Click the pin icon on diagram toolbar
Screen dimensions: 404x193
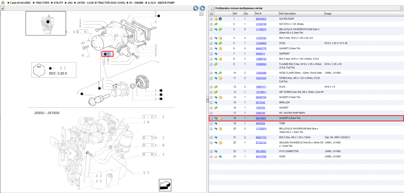pyautogui.click(x=2, y=8)
